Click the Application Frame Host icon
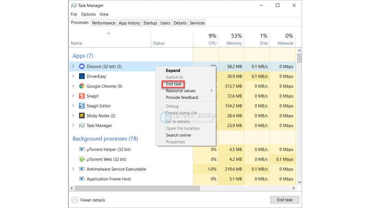Screen dimensions: 370x208 coord(82,179)
